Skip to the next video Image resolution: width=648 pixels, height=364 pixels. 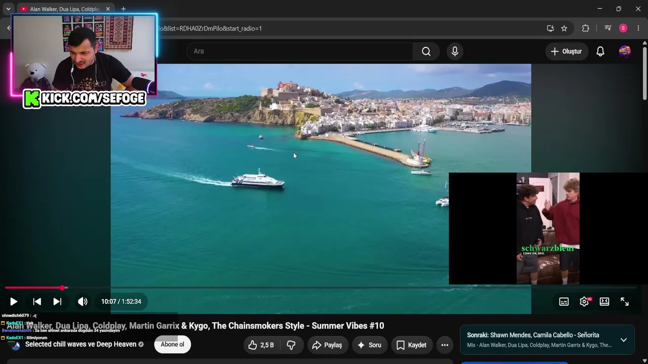(x=57, y=301)
